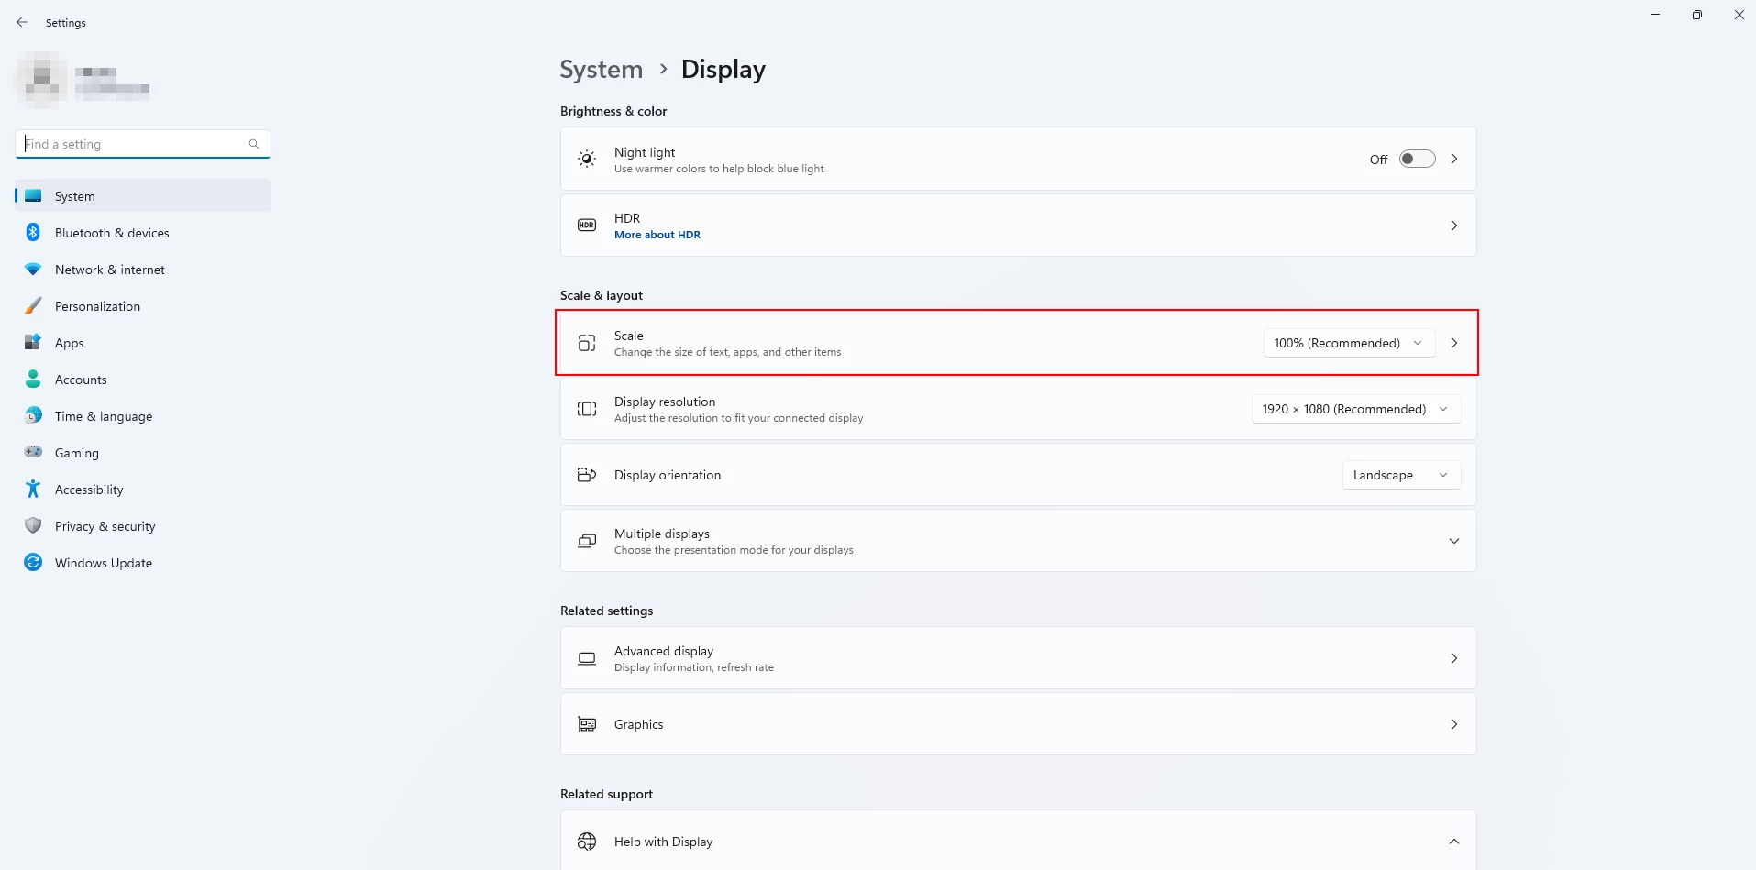Click the Gaming controller icon
This screenshot has width=1756, height=870.
33,452
